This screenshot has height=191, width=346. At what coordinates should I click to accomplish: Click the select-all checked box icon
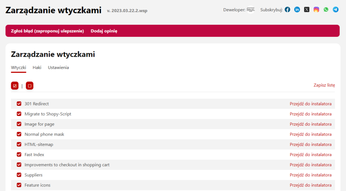click(15, 86)
